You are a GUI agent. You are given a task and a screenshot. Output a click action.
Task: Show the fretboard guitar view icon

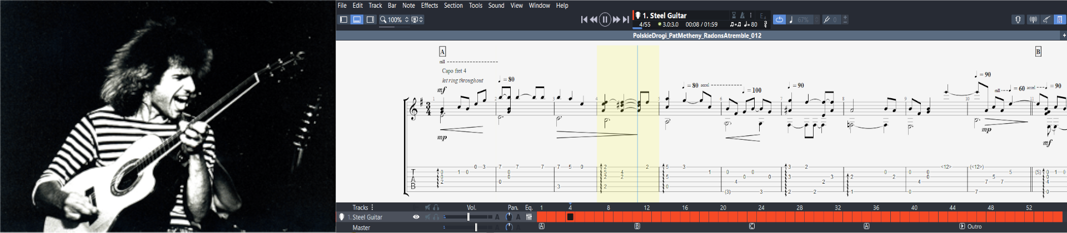1046,19
